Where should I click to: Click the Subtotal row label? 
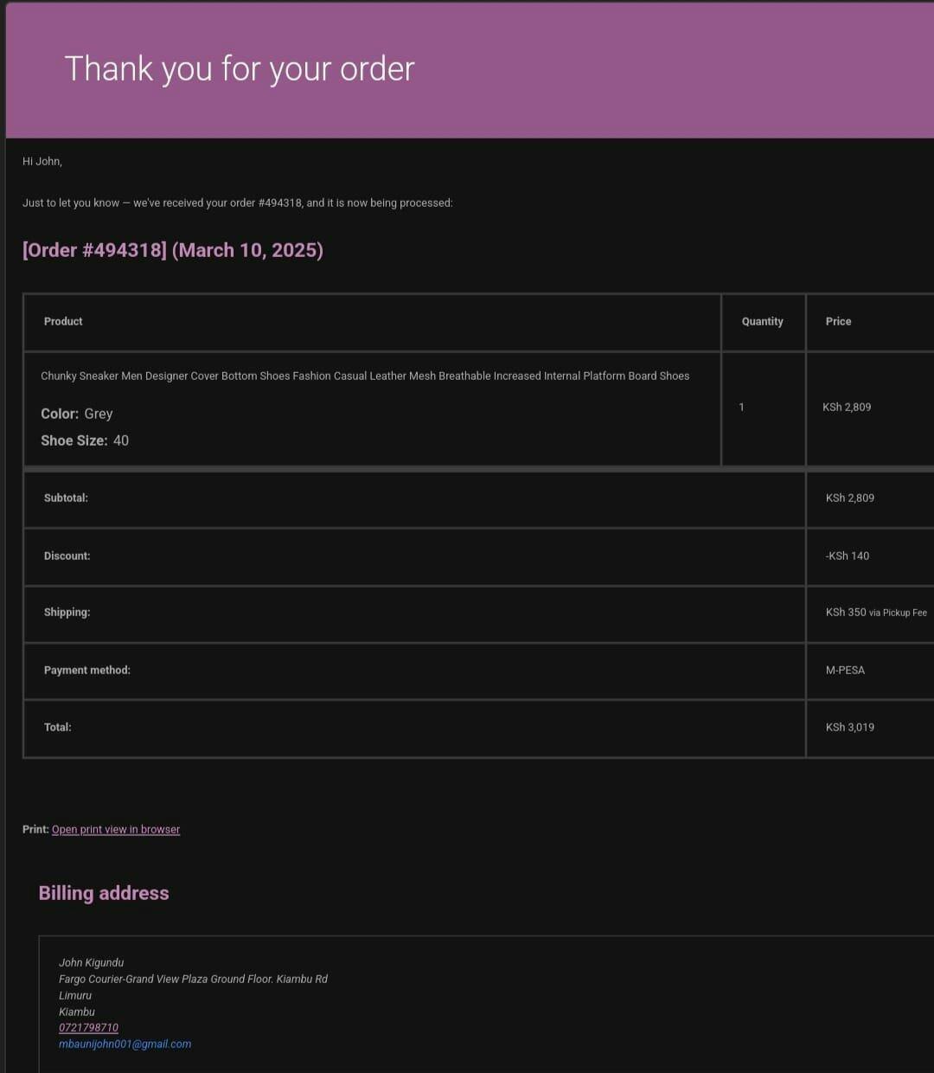pos(66,498)
